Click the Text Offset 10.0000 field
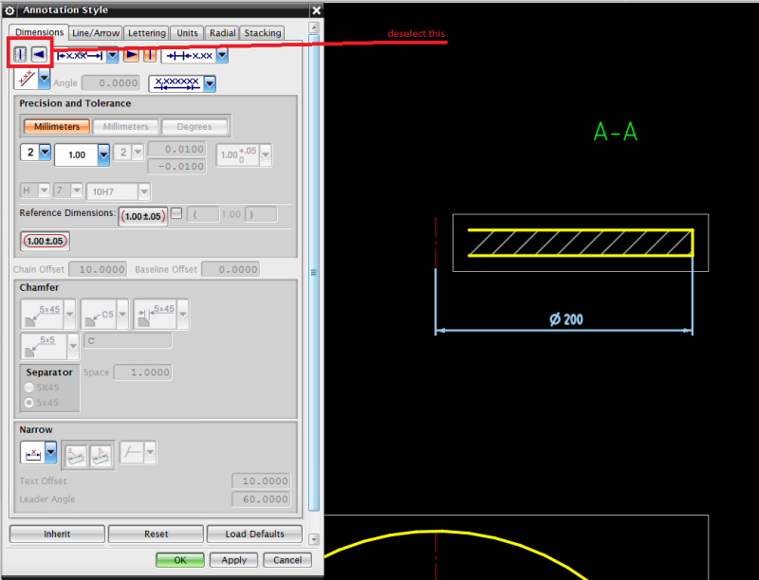This screenshot has height=580, width=759. click(261, 480)
